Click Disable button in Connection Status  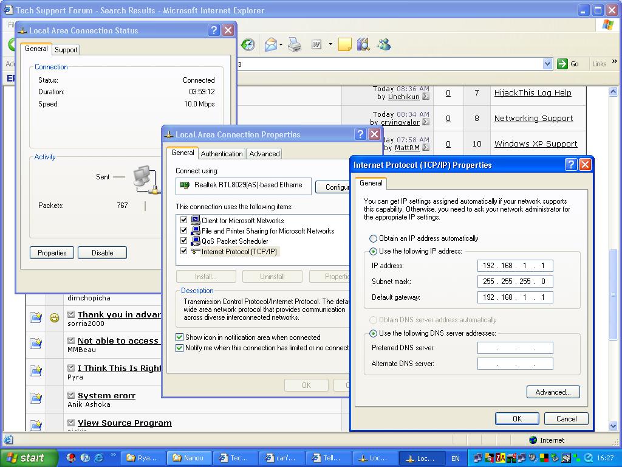click(102, 252)
